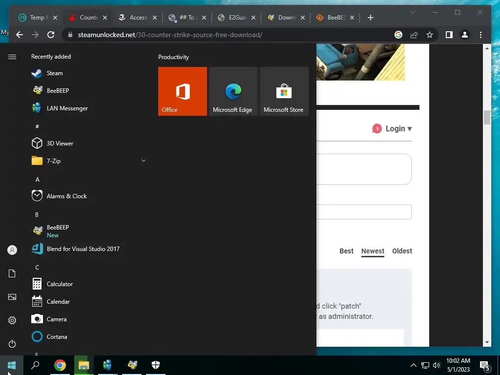This screenshot has width=500, height=375.
Task: Switch to the E2Guardian tab
Action: (x=236, y=18)
